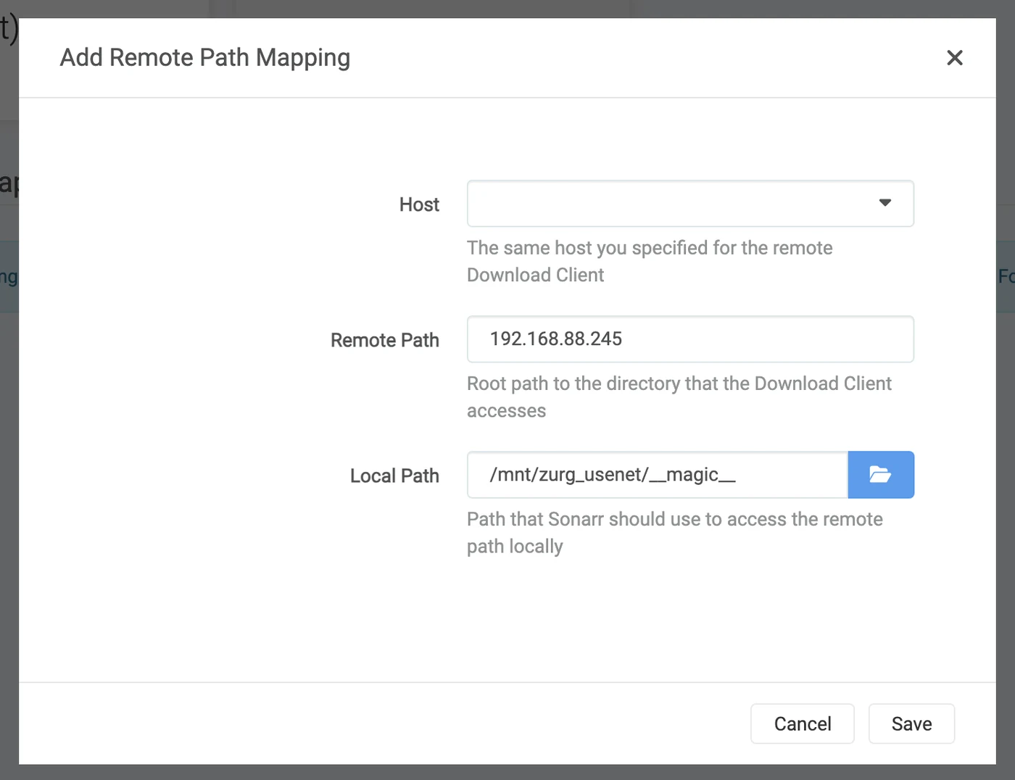Click the Remote Path label
Screen dimensions: 1015x780
click(385, 340)
